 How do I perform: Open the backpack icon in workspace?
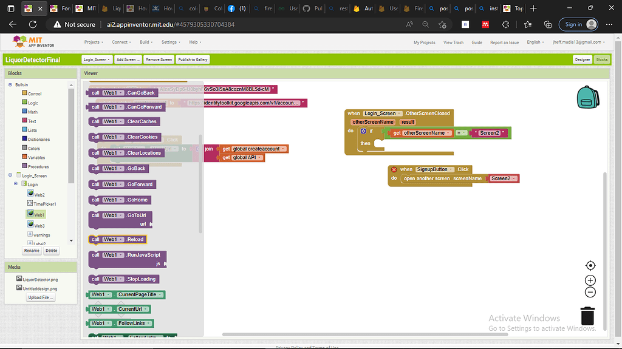586,97
